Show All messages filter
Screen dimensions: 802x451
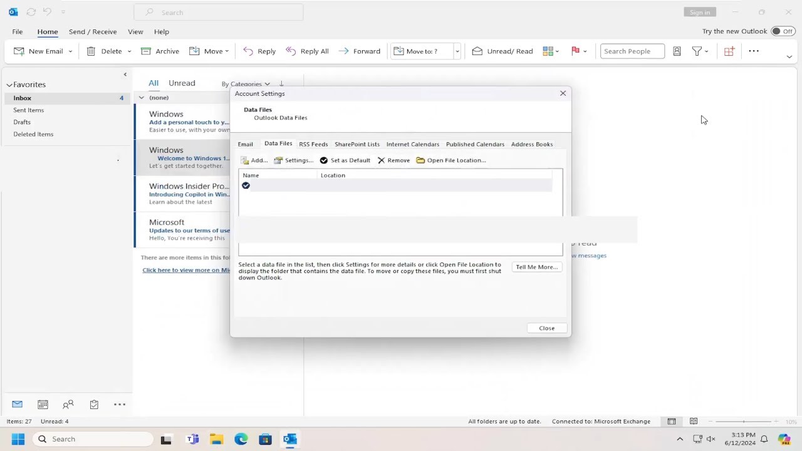pos(154,83)
